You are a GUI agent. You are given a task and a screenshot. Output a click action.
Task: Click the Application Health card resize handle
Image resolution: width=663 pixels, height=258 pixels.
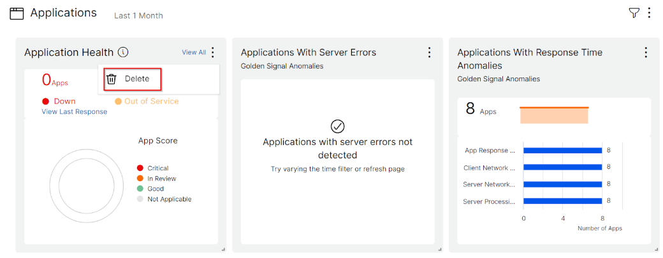[x=223, y=250]
